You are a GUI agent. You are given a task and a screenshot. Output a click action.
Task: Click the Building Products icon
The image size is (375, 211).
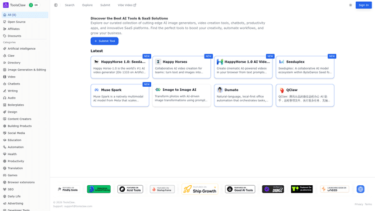click(5, 126)
